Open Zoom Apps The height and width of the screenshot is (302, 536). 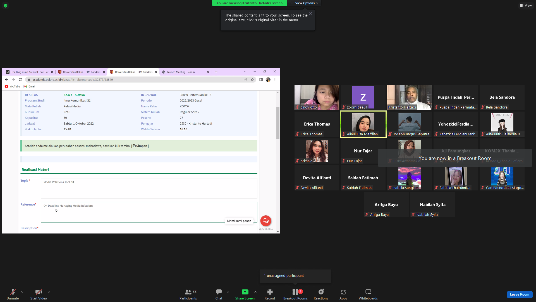click(x=343, y=294)
